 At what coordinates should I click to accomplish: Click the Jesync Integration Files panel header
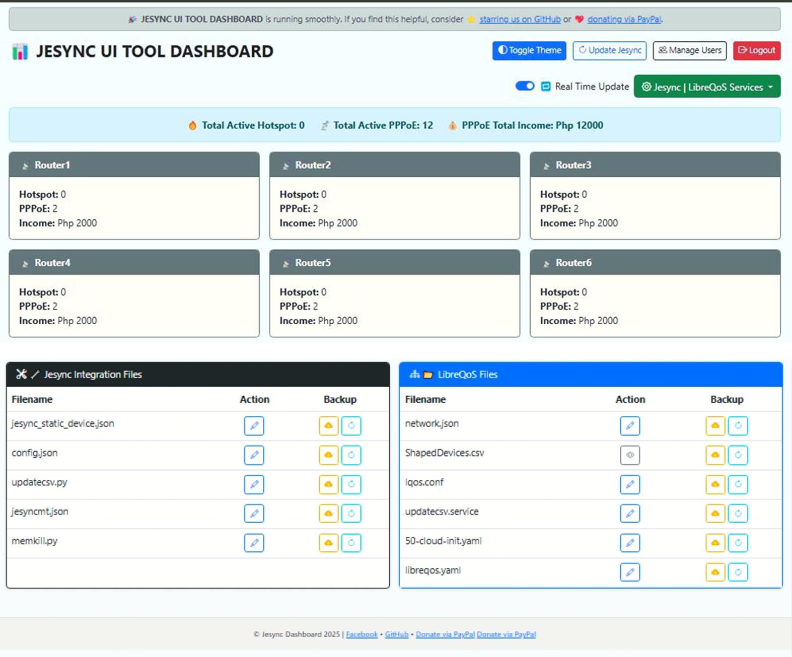[198, 375]
